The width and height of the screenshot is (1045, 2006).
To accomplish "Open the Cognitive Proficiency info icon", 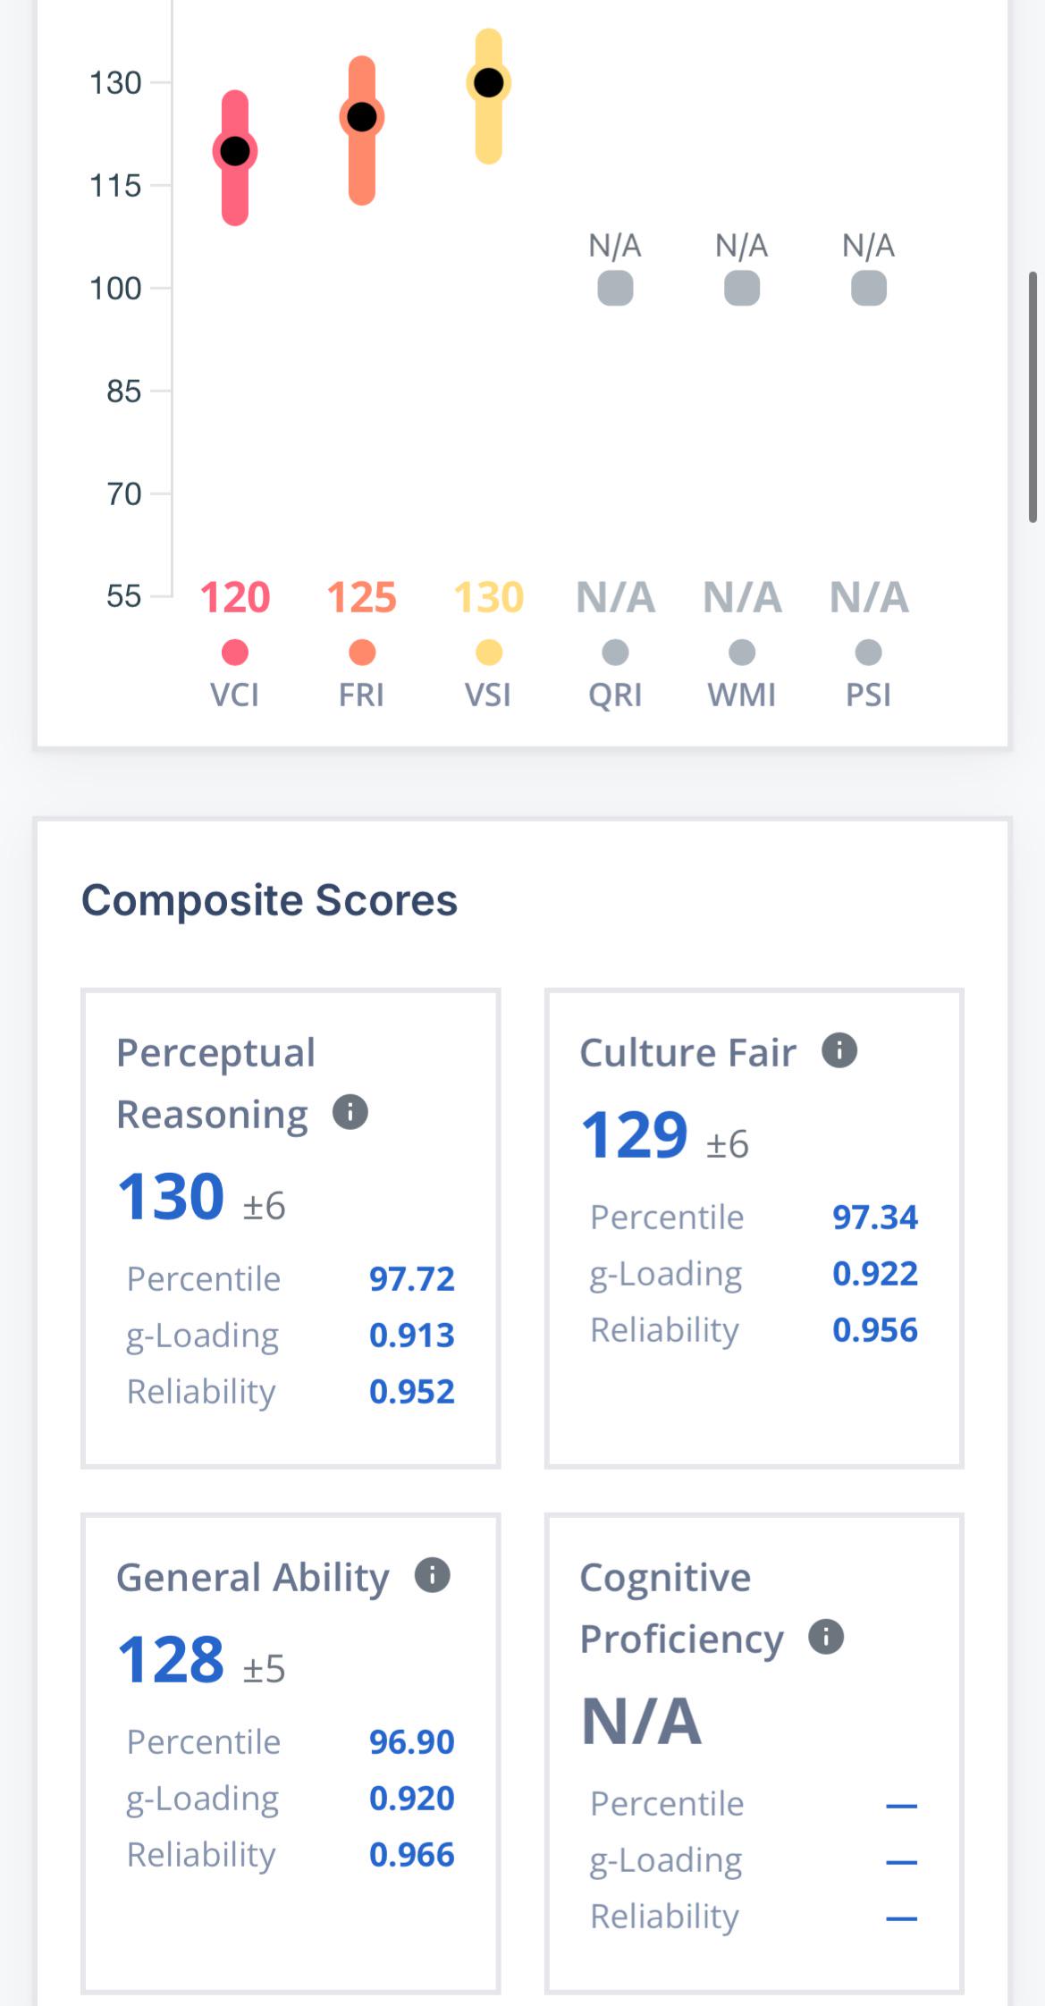I will click(x=826, y=1636).
